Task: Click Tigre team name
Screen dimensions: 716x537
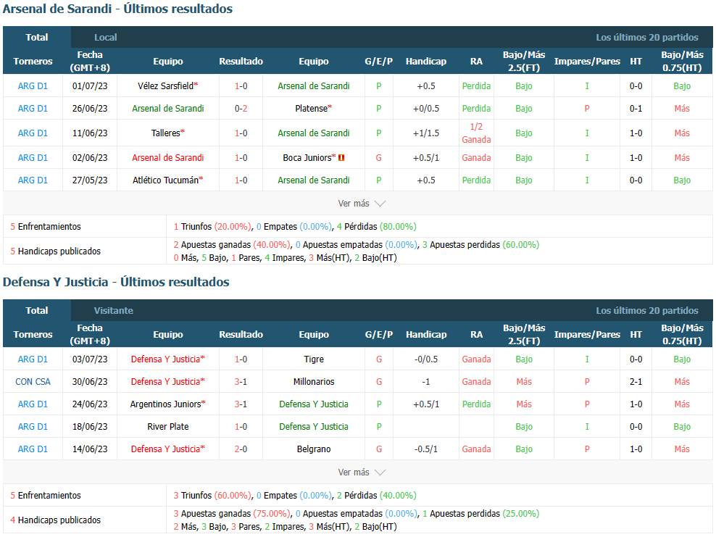Action: pyautogui.click(x=314, y=359)
